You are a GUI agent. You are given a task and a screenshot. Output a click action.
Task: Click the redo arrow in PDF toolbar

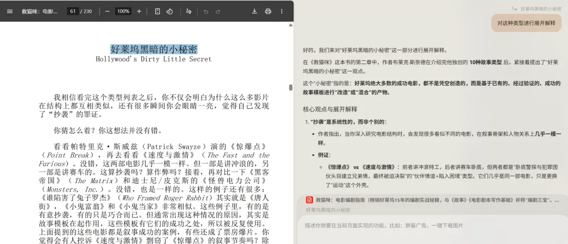[218, 11]
